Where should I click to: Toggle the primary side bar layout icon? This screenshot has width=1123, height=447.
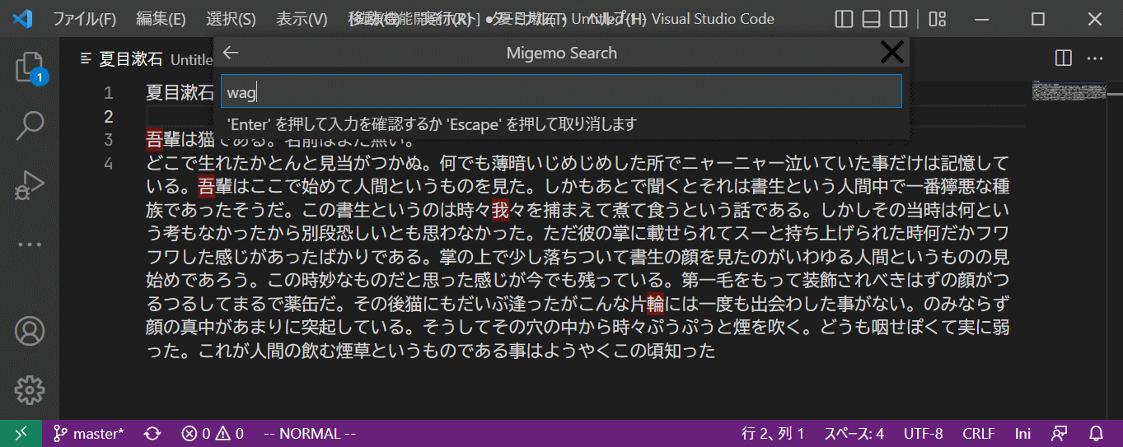844,18
